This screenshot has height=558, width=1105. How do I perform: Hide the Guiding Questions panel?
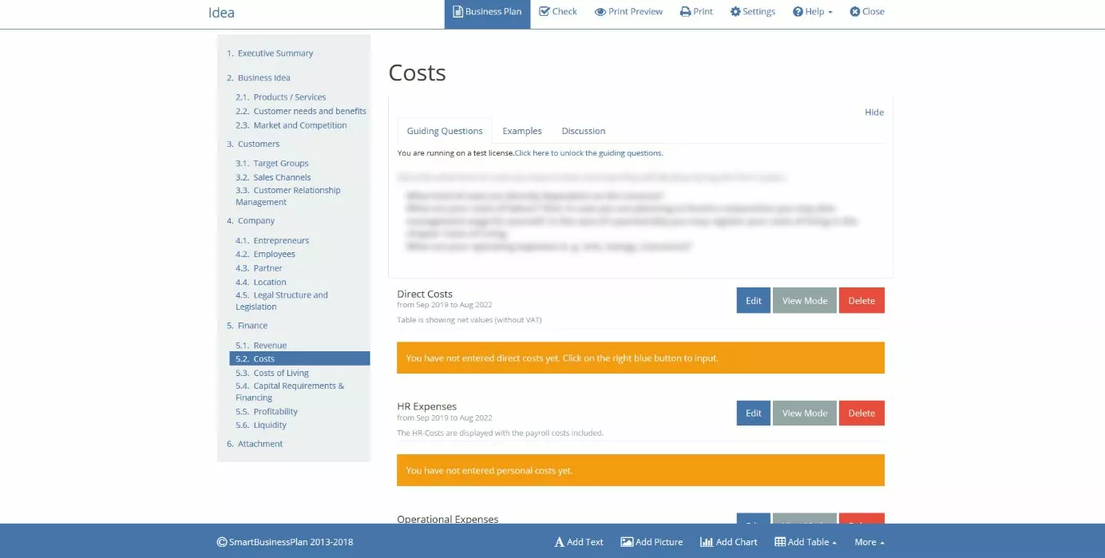pos(874,112)
